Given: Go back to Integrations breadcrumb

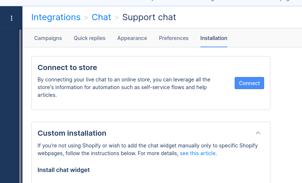Looking at the screenshot, I should (56, 17).
